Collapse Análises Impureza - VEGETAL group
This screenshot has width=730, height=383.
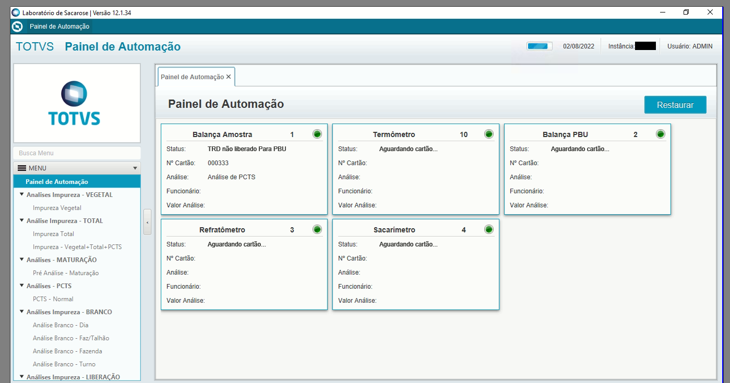click(22, 195)
